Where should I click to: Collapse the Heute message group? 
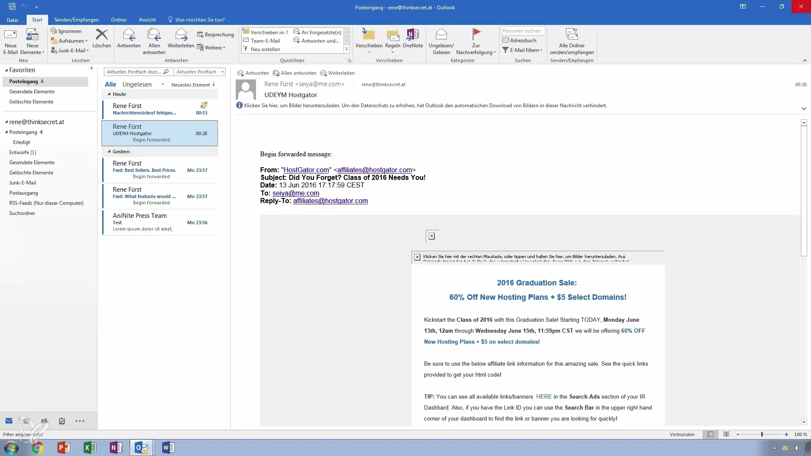[x=109, y=94]
